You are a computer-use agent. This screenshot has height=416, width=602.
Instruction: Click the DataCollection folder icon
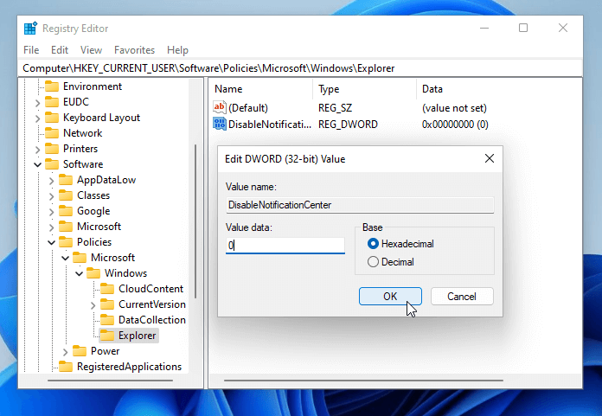click(107, 320)
